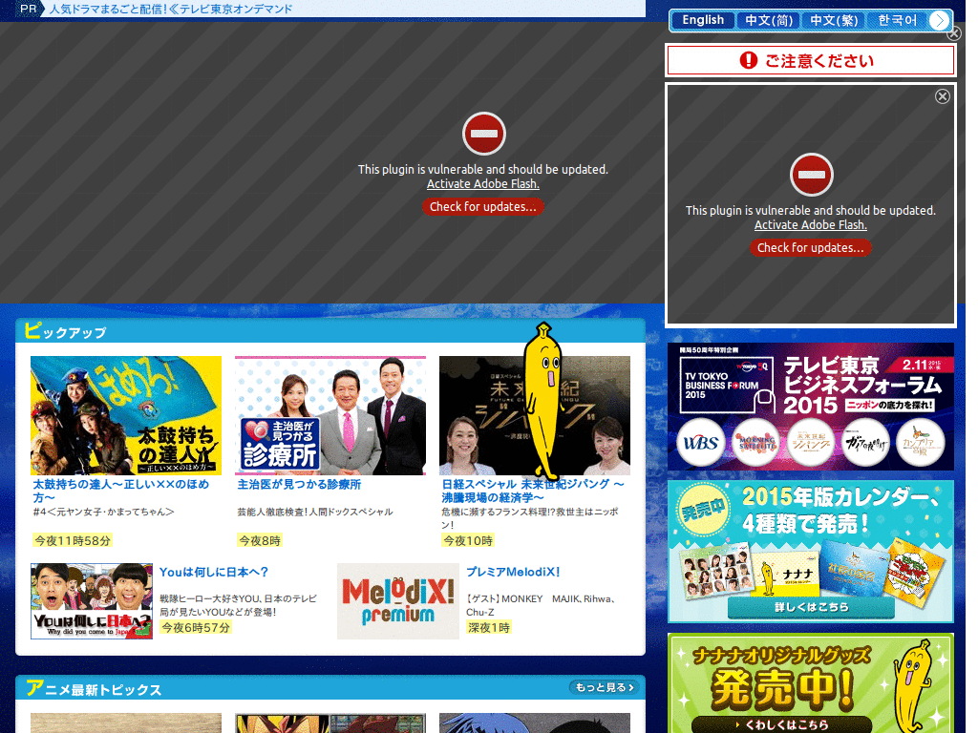The image size is (978, 733).
Task: Click the ガイアの夜明け circle logo
Action: click(x=865, y=443)
